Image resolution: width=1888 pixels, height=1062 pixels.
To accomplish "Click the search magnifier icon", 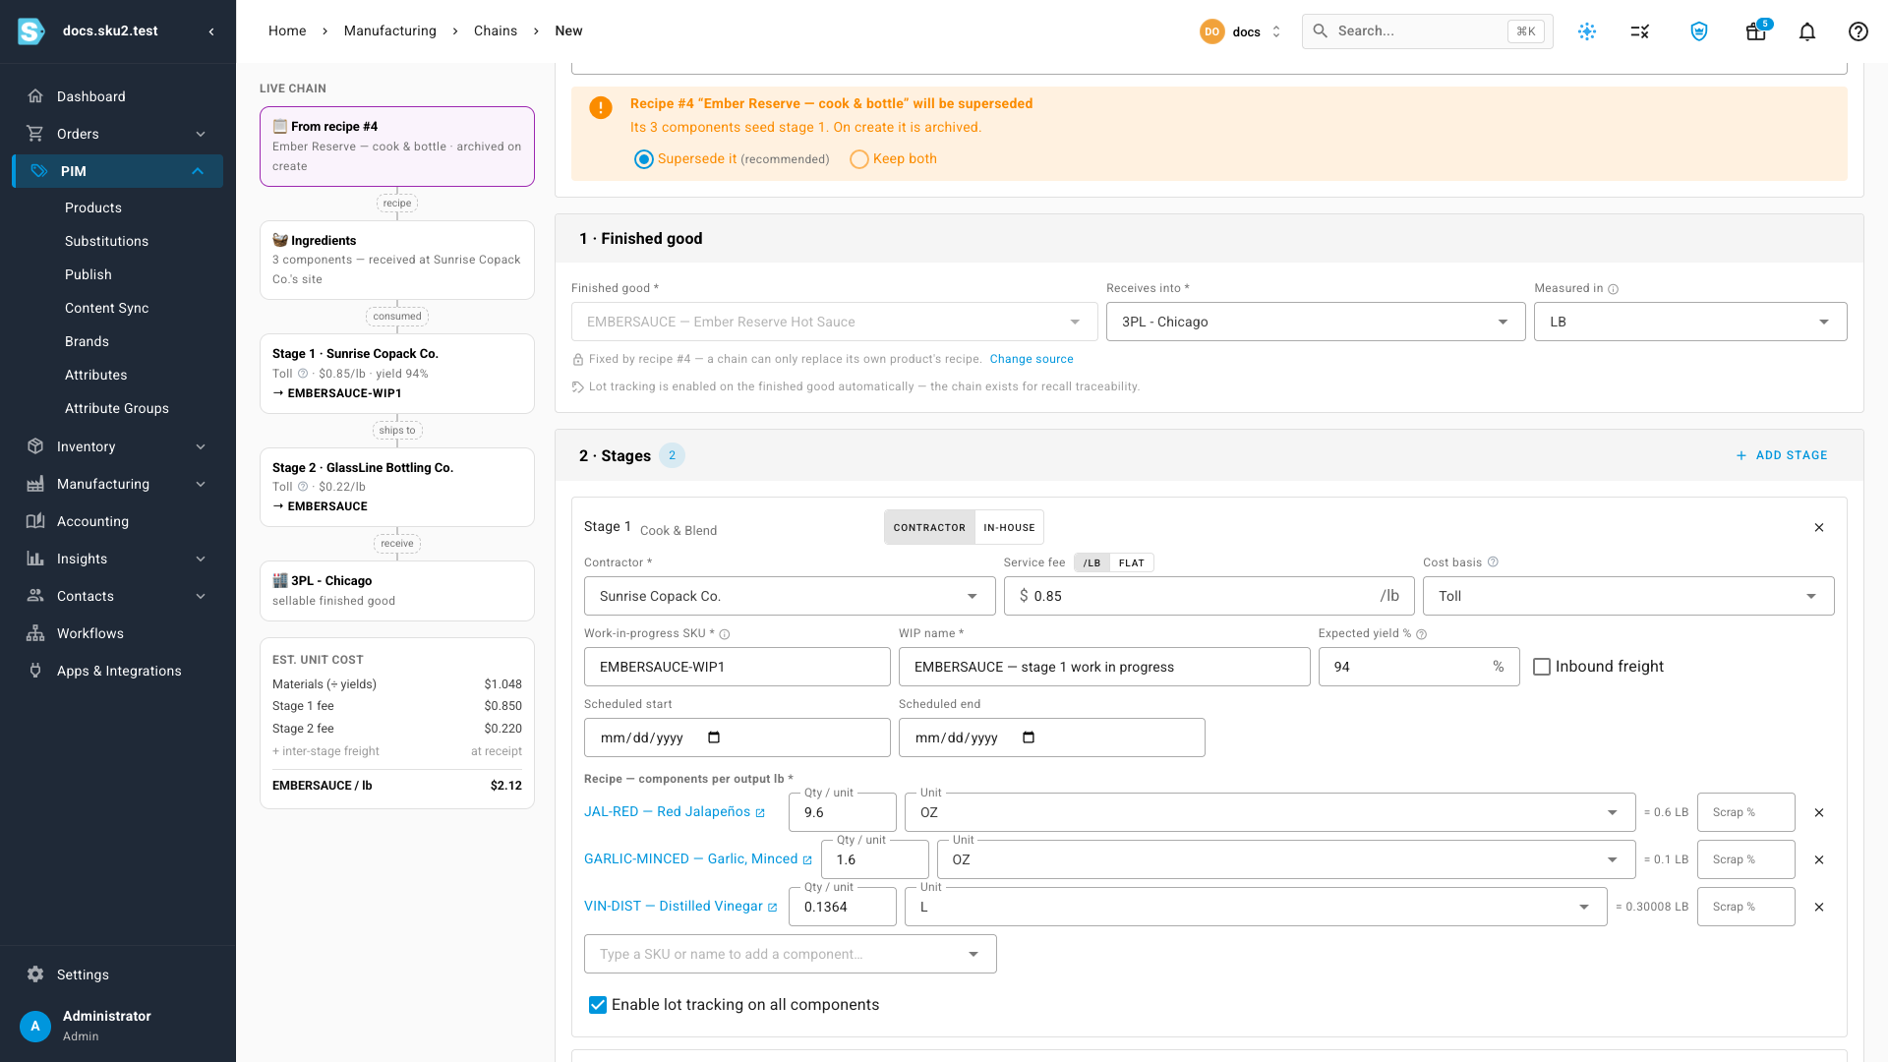I will click(1321, 31).
